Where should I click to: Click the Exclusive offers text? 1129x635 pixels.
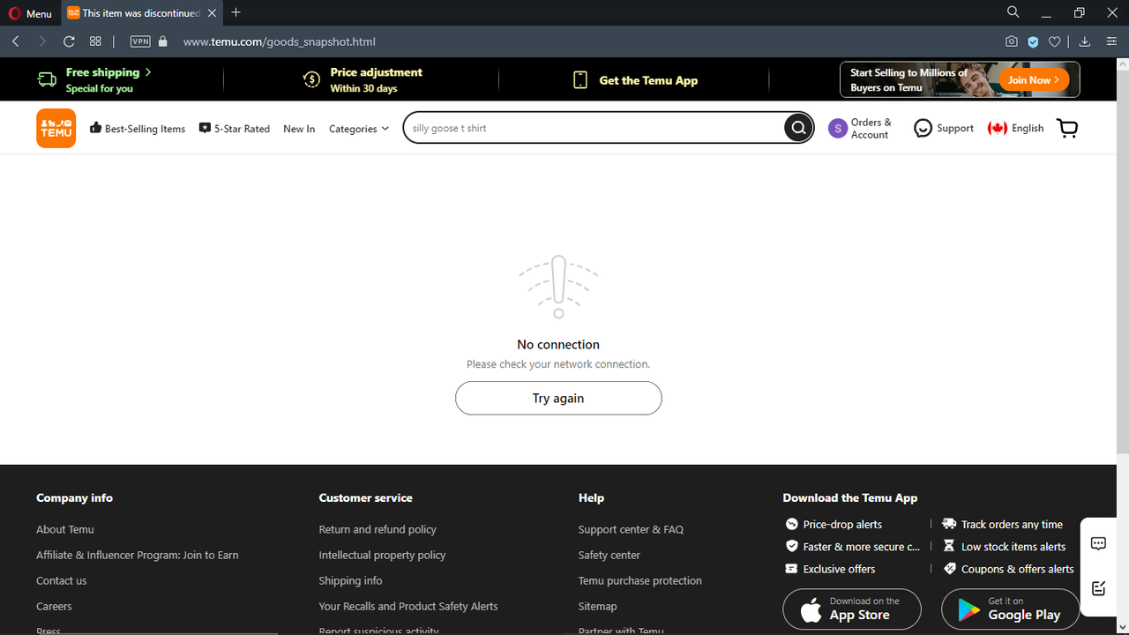840,569
